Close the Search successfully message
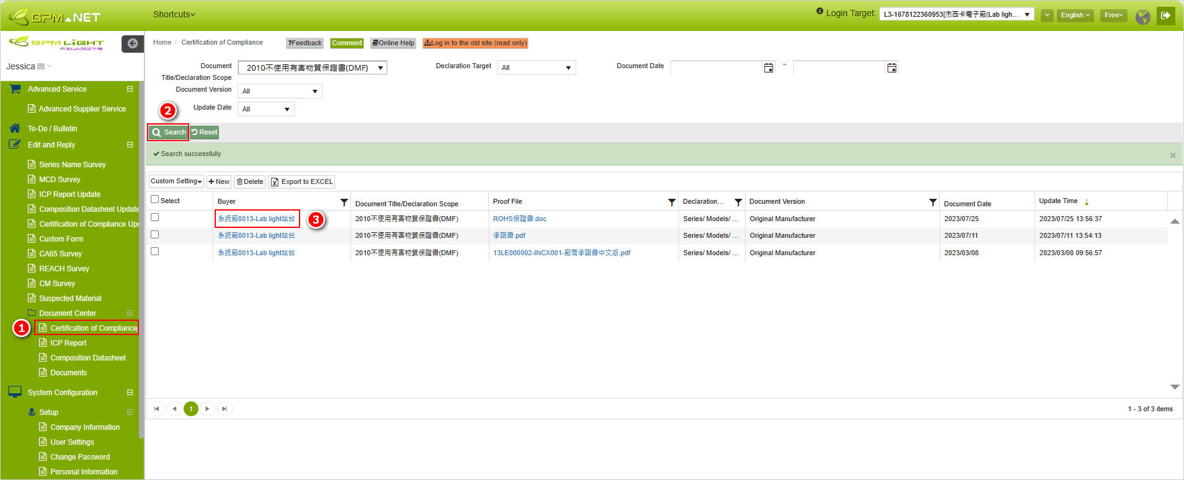1184x480 pixels. tap(1173, 155)
